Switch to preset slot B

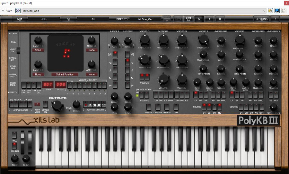click(220, 19)
